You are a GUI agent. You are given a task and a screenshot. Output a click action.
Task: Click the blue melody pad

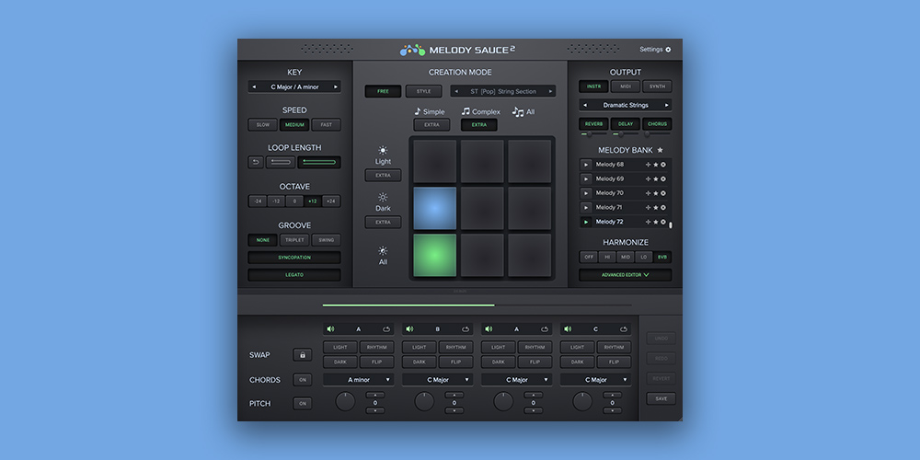tap(434, 208)
